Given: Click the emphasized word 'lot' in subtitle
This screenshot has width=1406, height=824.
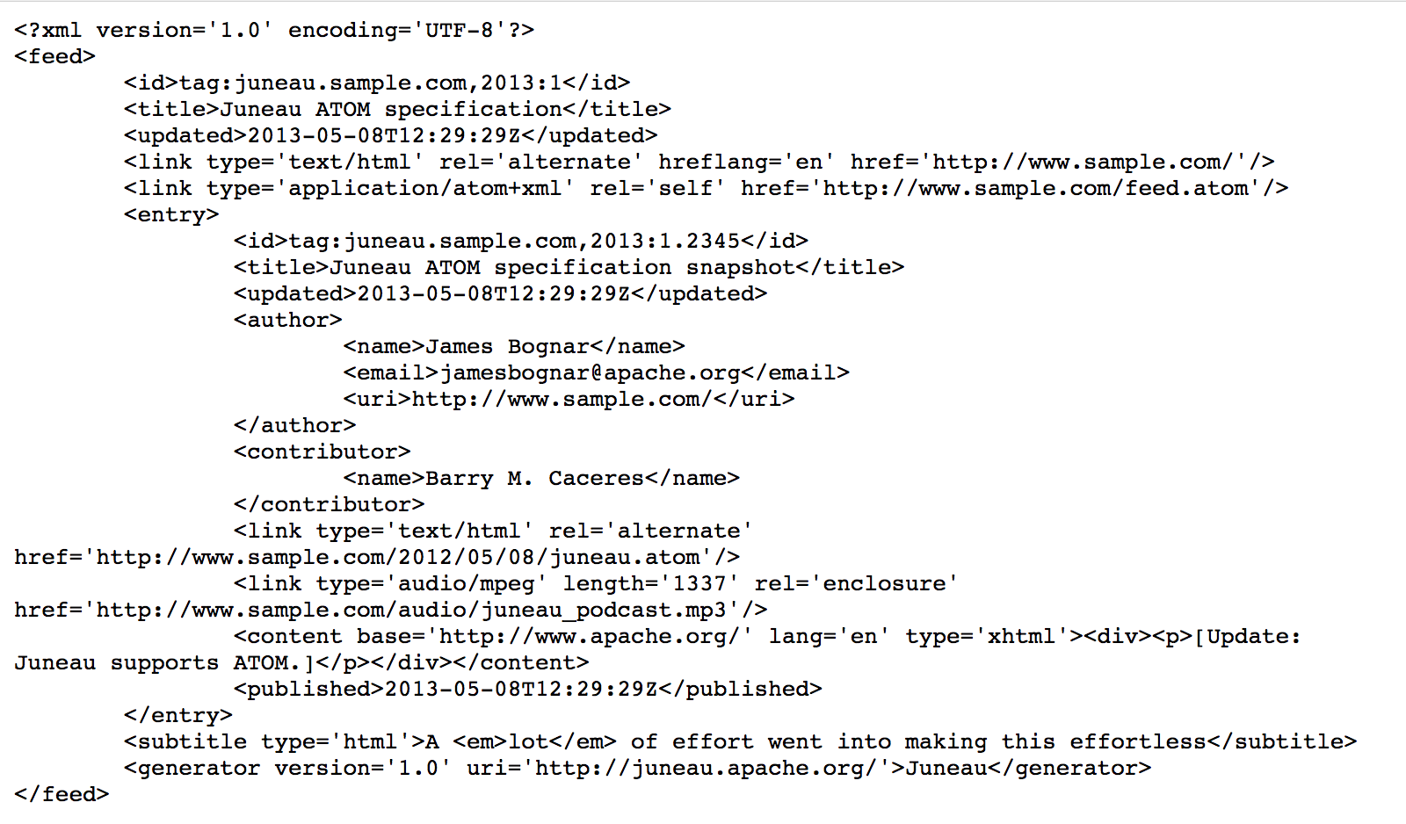Looking at the screenshot, I should pos(528,741).
